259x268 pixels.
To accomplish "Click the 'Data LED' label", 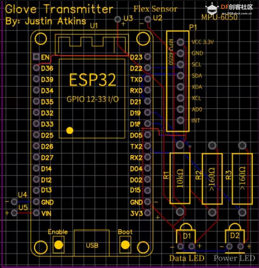I will pyautogui.click(x=187, y=258).
